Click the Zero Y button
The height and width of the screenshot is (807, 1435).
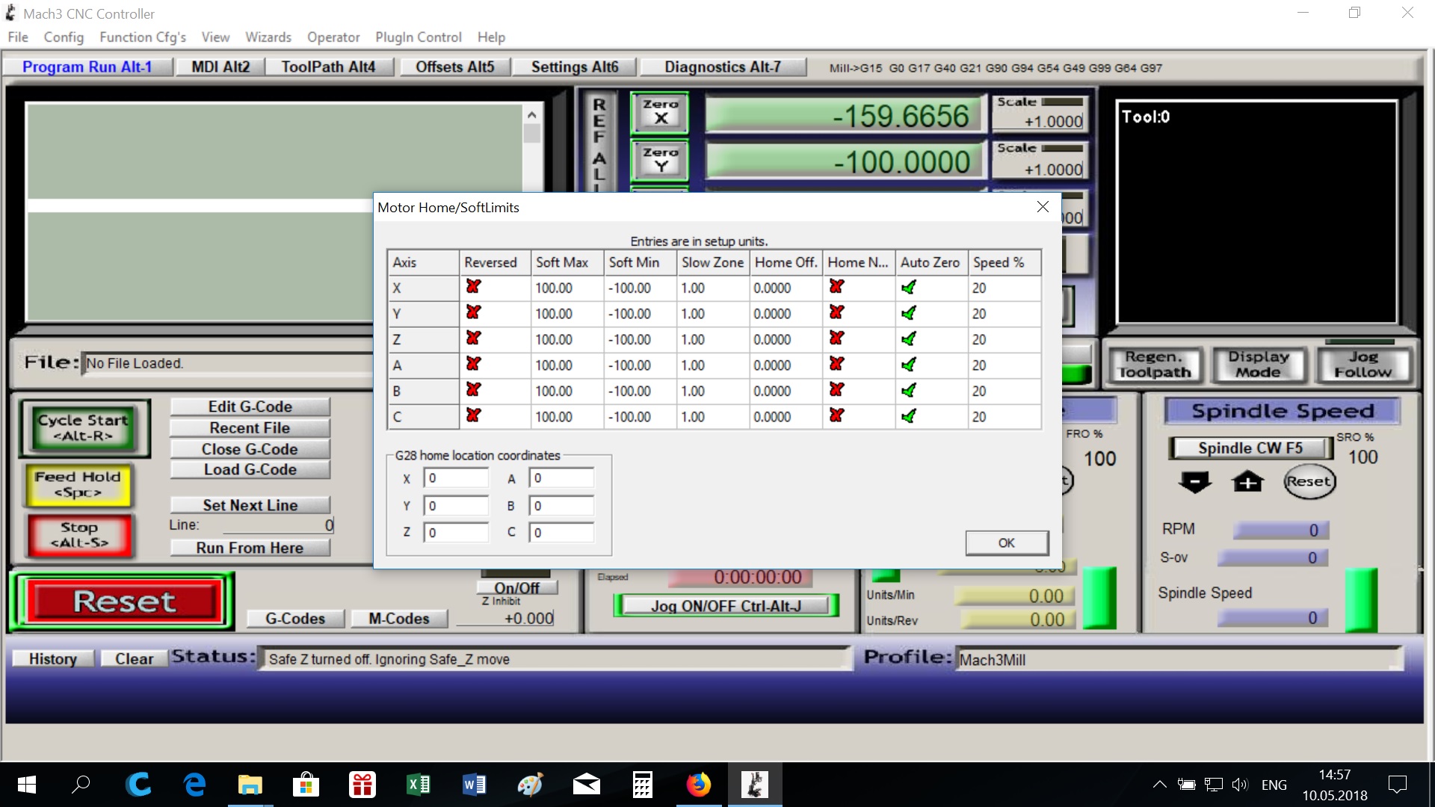click(660, 160)
